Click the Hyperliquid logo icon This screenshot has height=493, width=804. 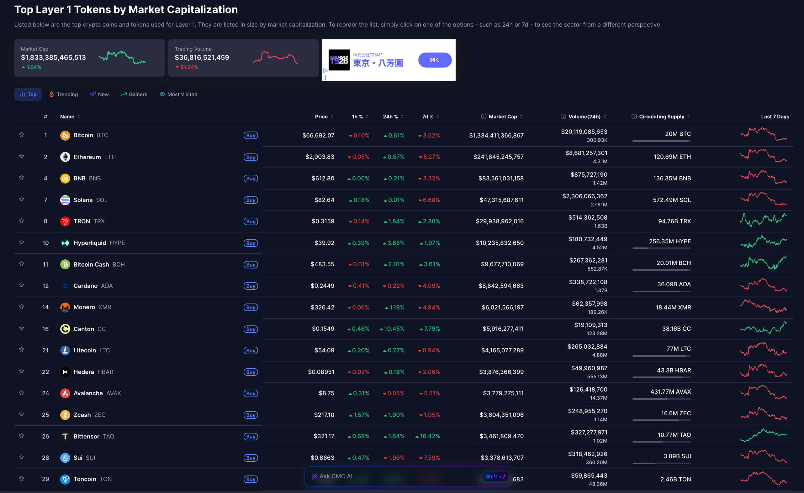pos(65,243)
